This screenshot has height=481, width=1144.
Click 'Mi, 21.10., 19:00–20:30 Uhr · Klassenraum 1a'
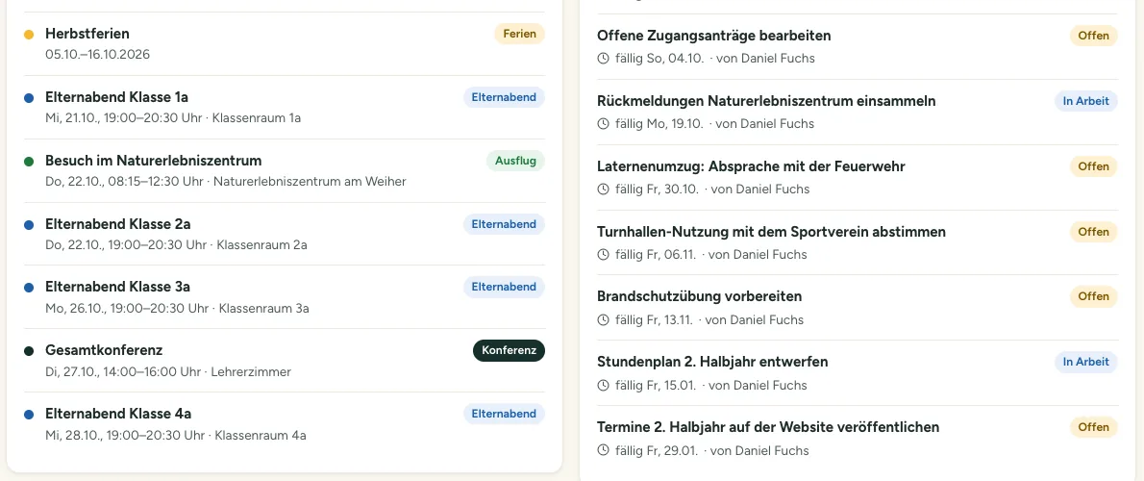click(x=173, y=118)
